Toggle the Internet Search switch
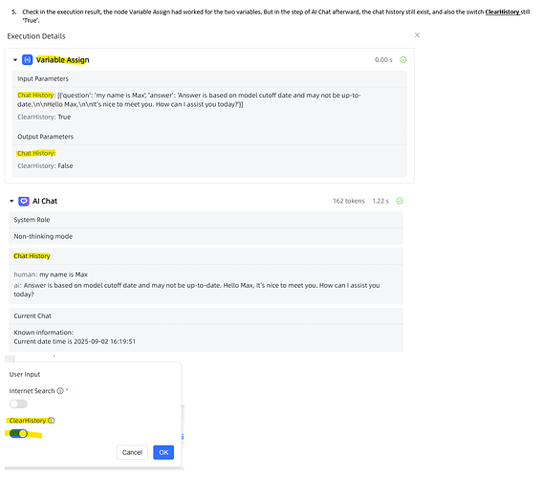Image resolution: width=543 pixels, height=478 pixels. [x=18, y=404]
